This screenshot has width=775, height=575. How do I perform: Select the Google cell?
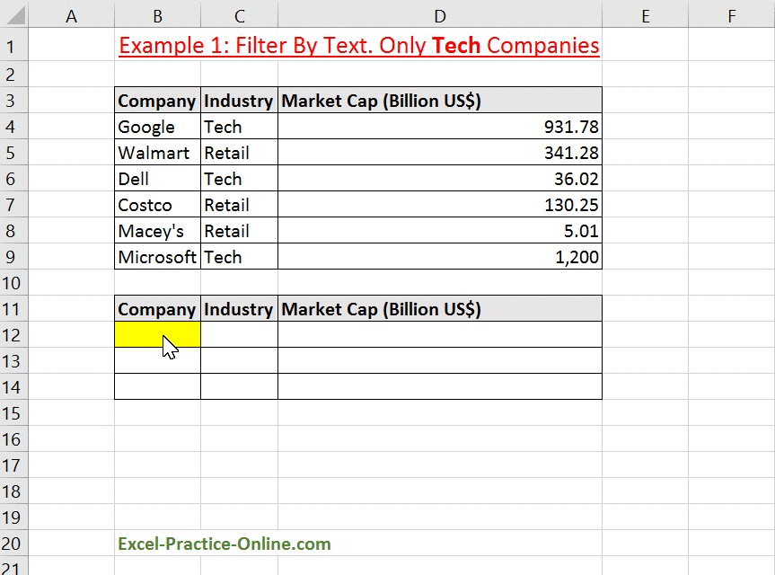[157, 127]
